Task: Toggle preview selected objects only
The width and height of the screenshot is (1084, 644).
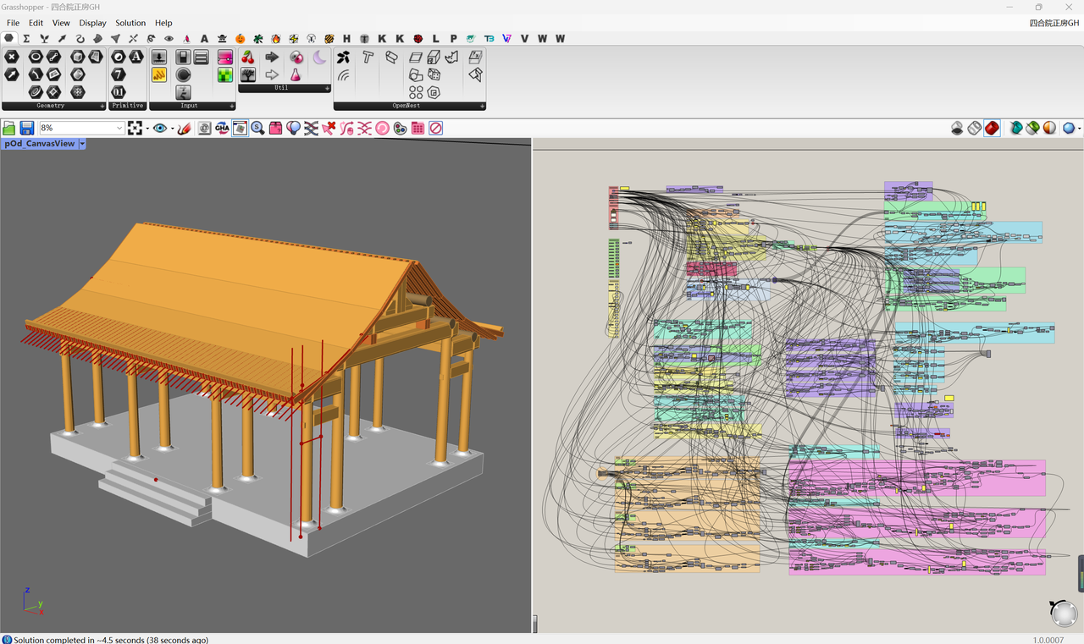Action: point(1015,128)
